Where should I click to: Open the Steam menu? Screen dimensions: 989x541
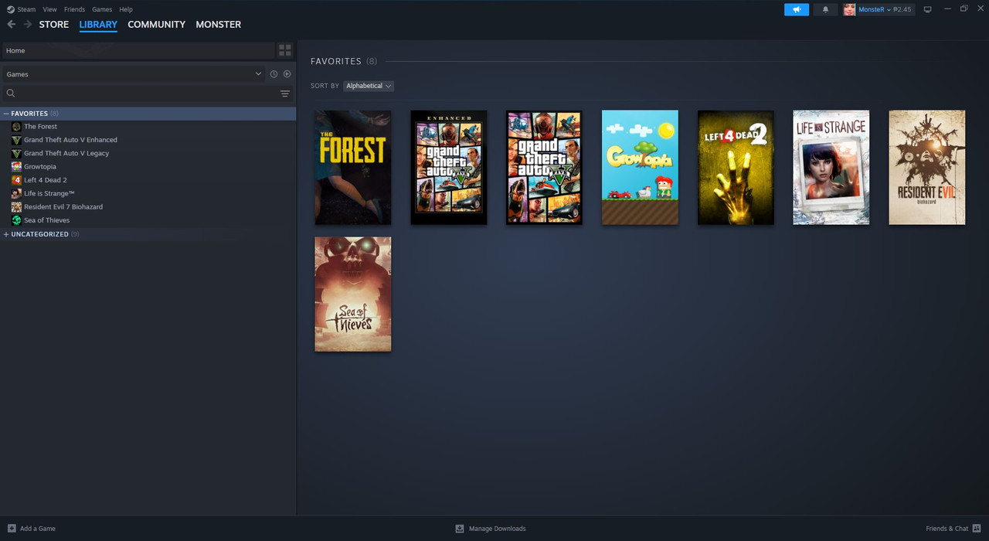(26, 9)
